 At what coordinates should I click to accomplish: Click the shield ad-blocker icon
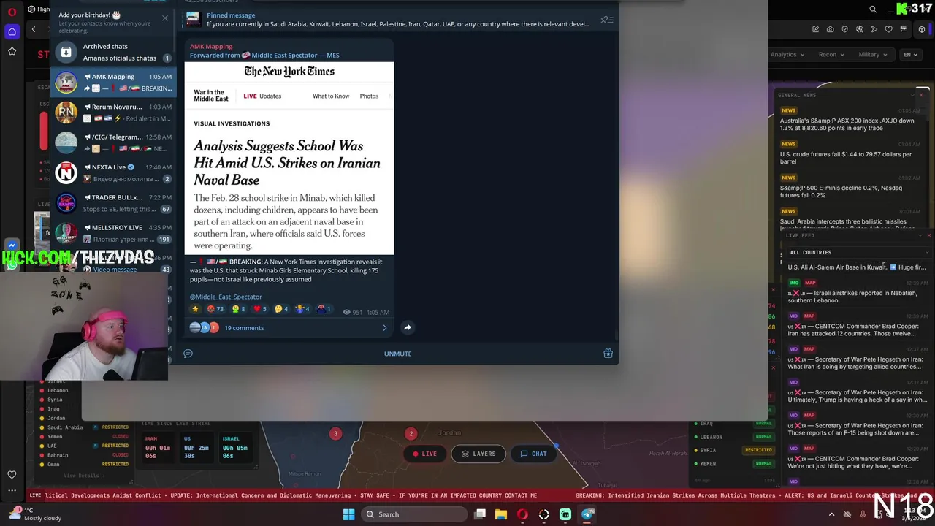(x=844, y=29)
